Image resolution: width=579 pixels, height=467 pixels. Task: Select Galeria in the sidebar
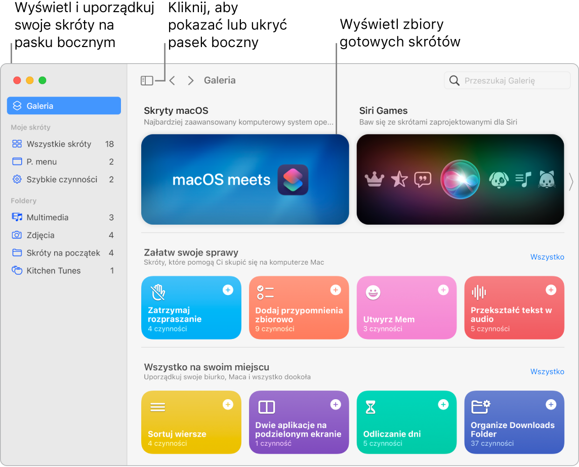point(64,106)
